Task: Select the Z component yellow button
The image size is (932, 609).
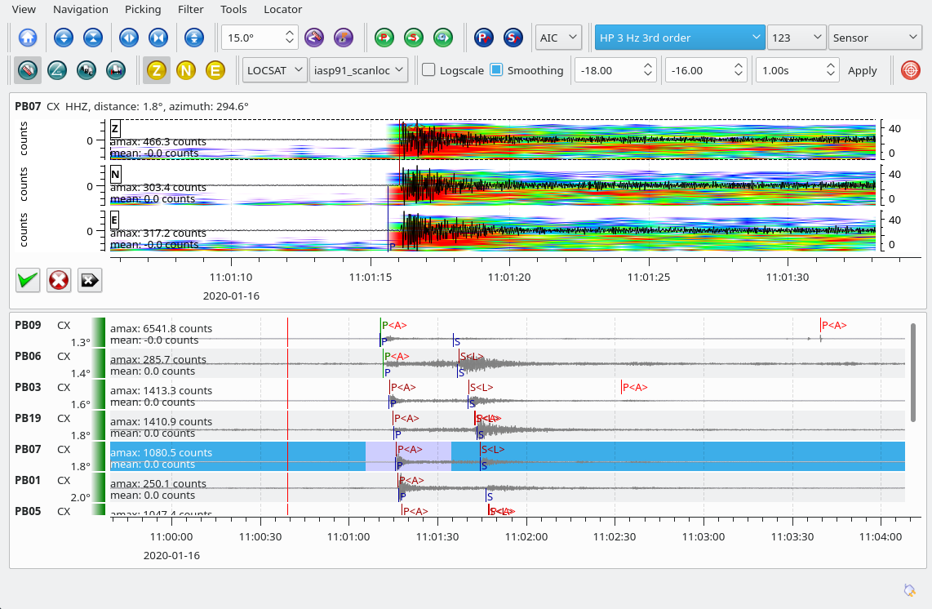Action: pos(156,71)
